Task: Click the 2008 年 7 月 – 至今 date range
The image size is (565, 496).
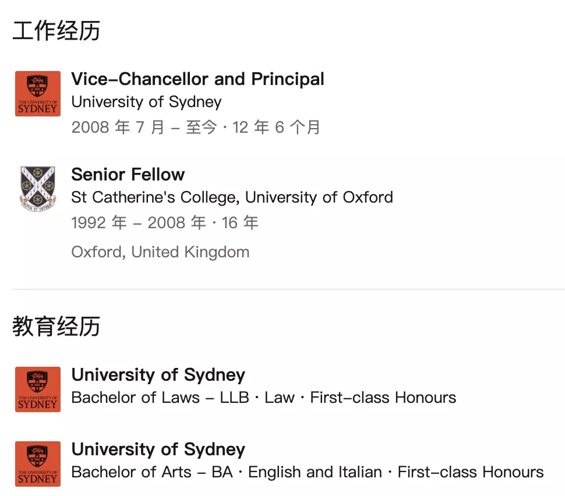Action: (x=144, y=127)
